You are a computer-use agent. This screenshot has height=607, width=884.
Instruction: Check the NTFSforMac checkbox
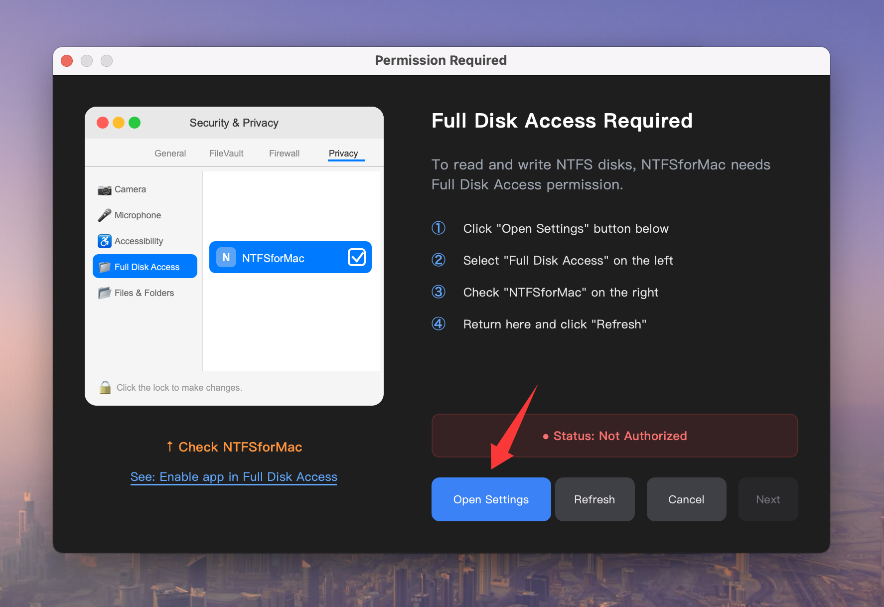click(x=357, y=257)
